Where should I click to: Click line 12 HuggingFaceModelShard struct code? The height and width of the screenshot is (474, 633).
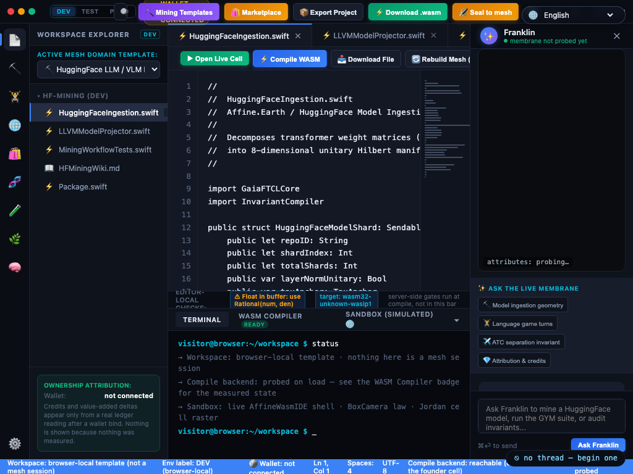313,227
